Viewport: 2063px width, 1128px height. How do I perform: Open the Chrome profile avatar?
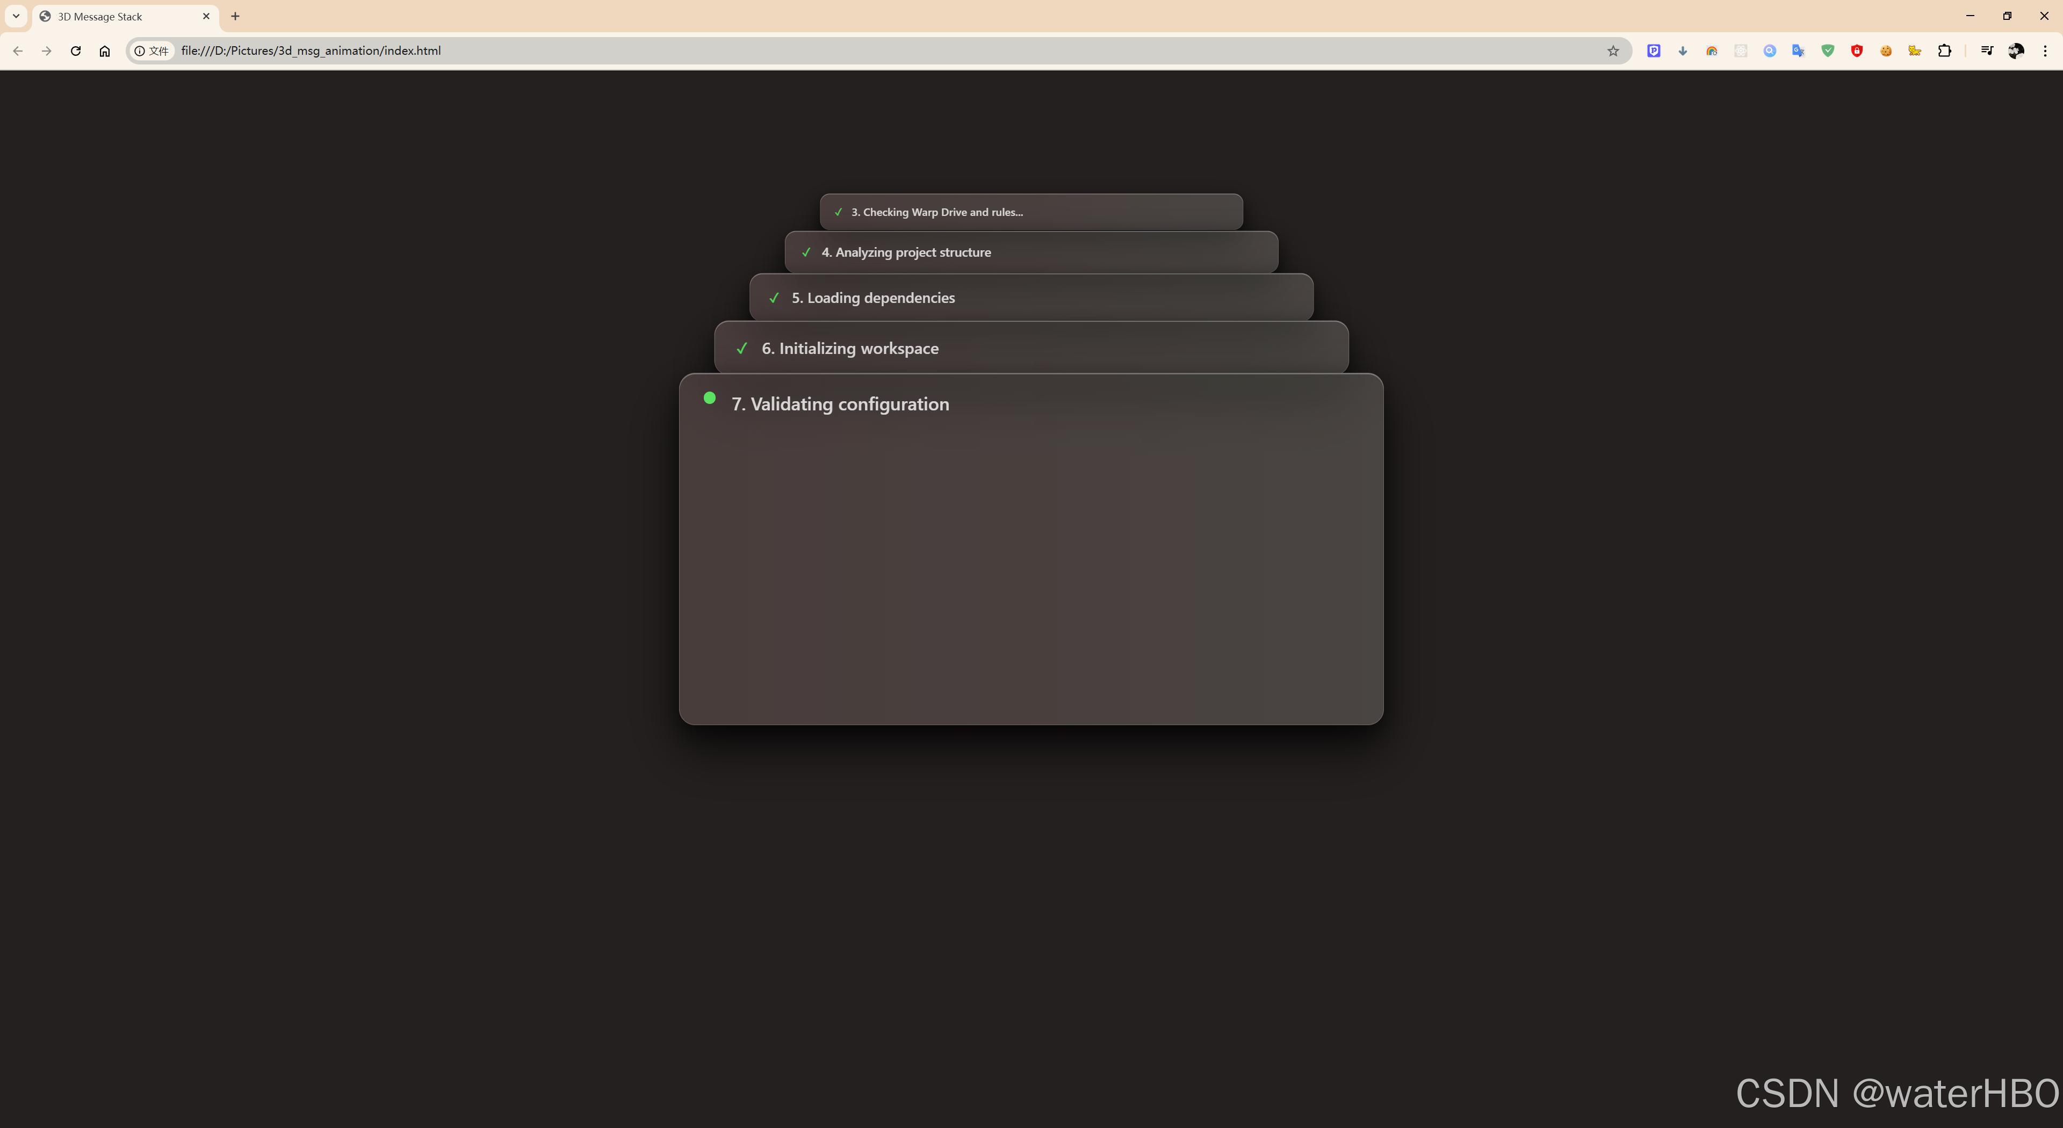click(x=2016, y=50)
